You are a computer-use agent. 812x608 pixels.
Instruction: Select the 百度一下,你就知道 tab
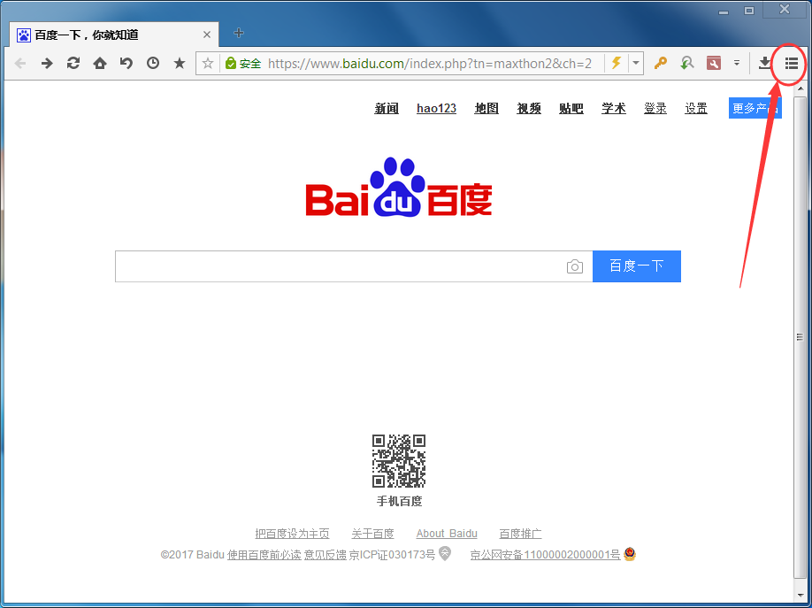pyautogui.click(x=114, y=35)
